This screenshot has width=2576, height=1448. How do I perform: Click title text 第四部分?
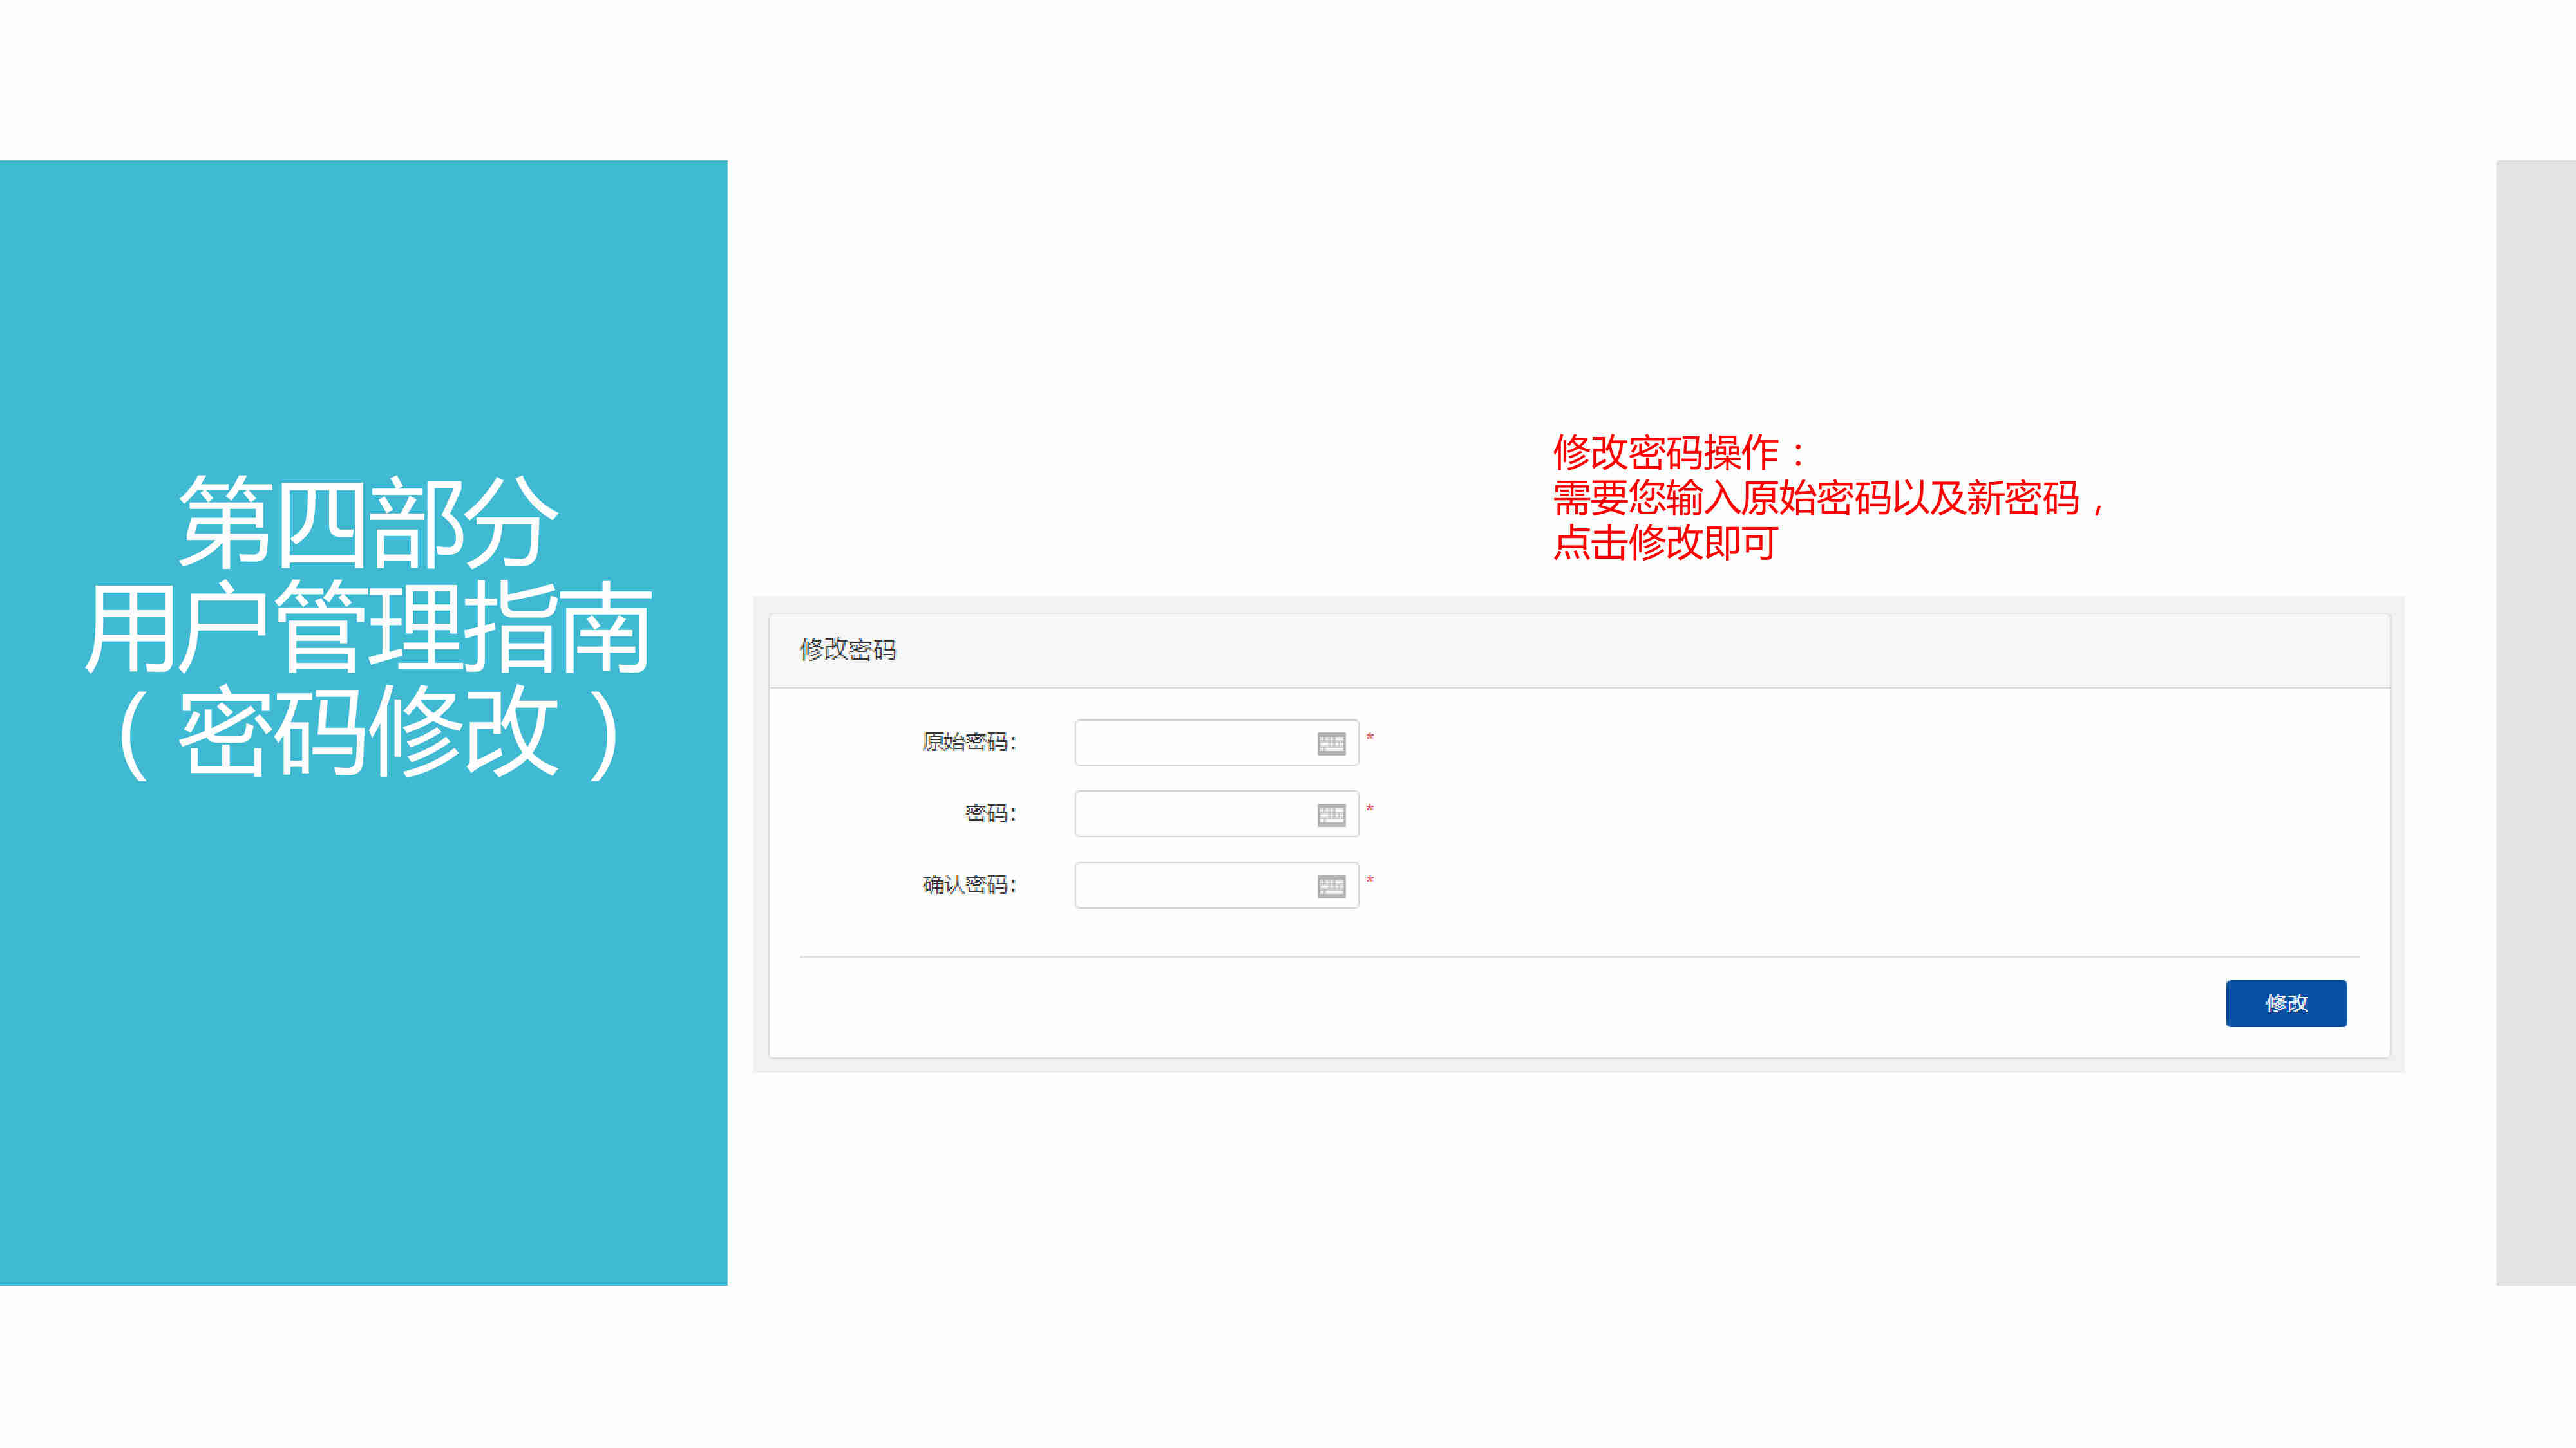click(368, 522)
